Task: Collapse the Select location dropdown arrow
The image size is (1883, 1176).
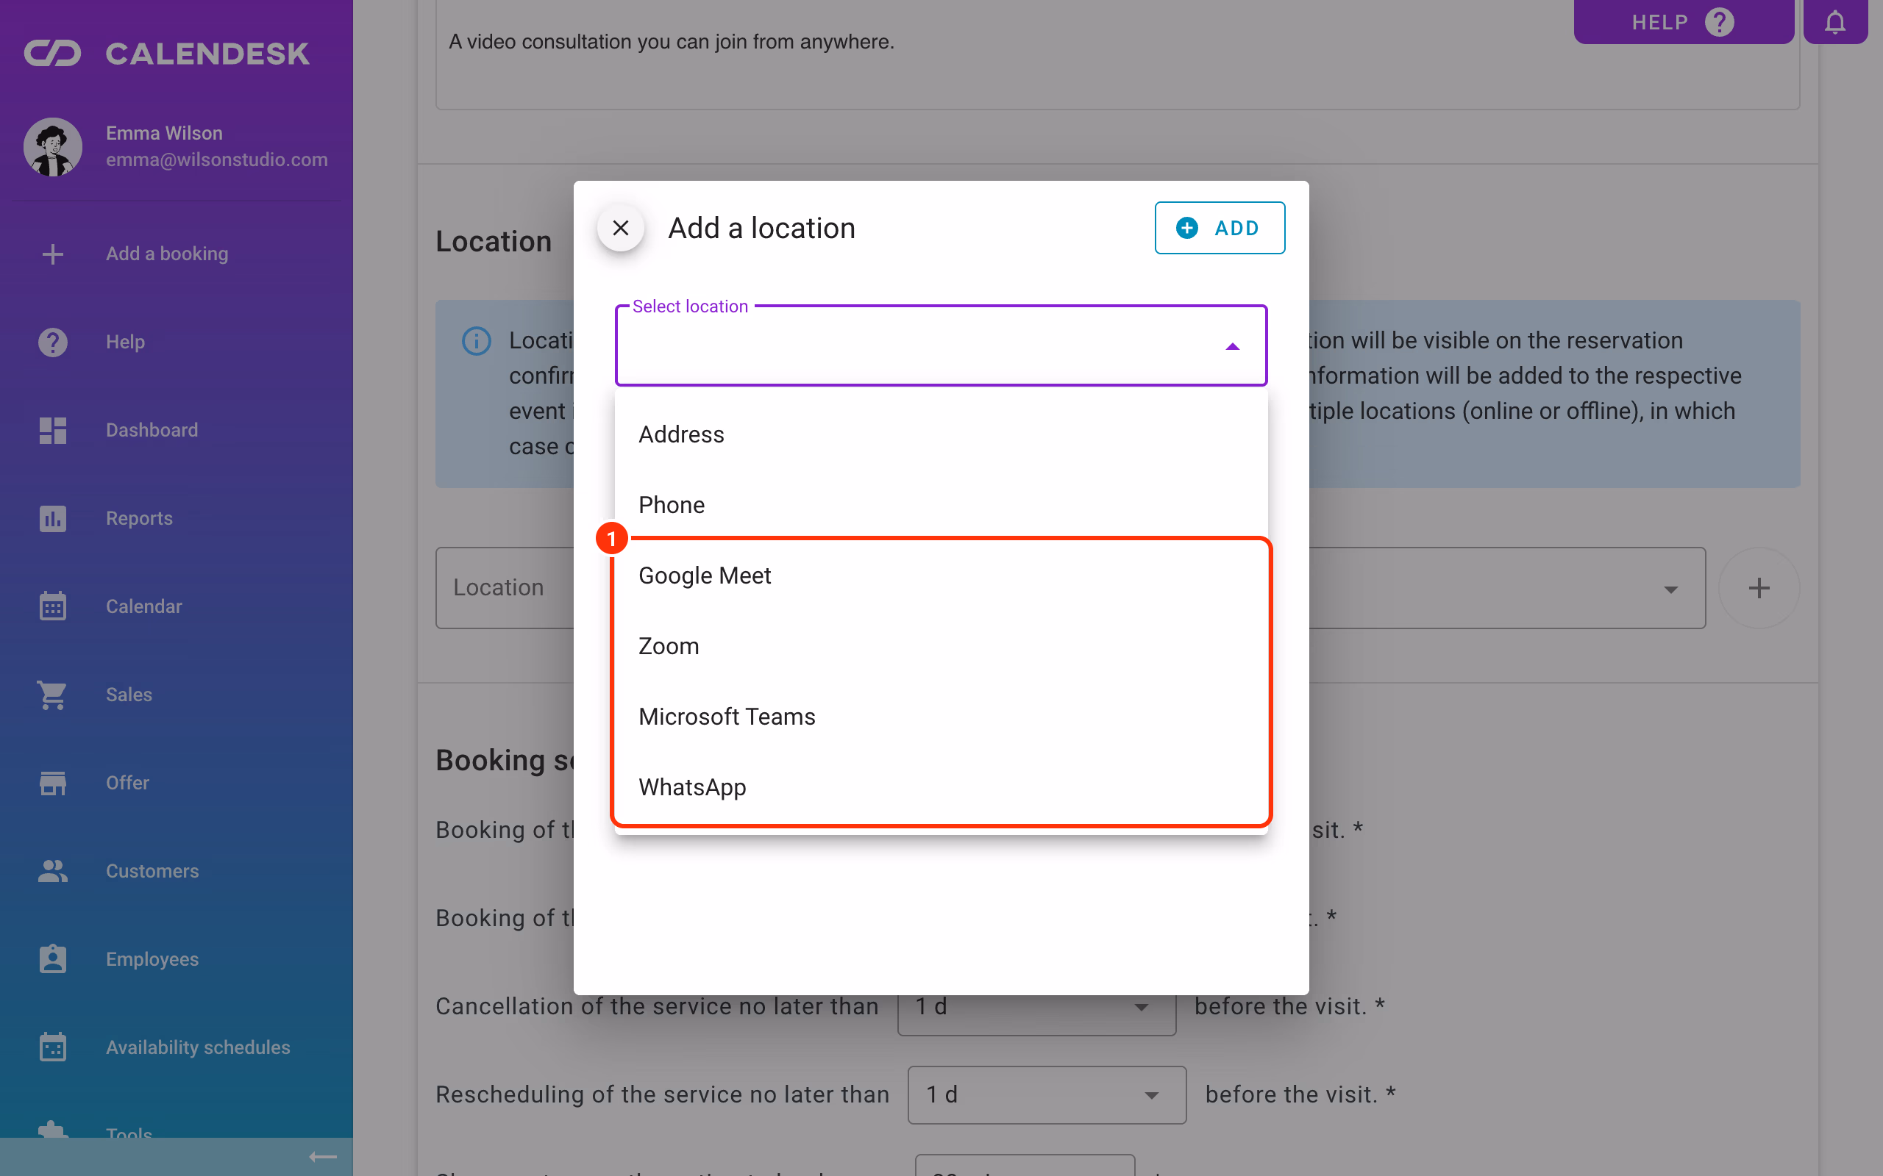Action: (1233, 347)
